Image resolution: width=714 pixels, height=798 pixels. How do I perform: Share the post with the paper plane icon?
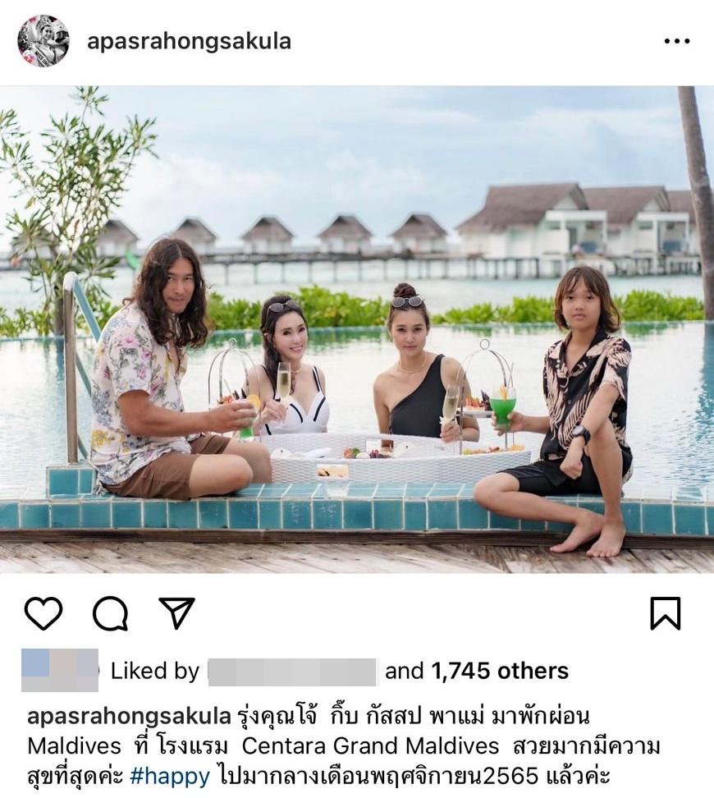coord(176,612)
